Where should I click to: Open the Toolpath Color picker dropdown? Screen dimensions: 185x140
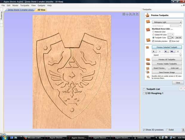171,37
